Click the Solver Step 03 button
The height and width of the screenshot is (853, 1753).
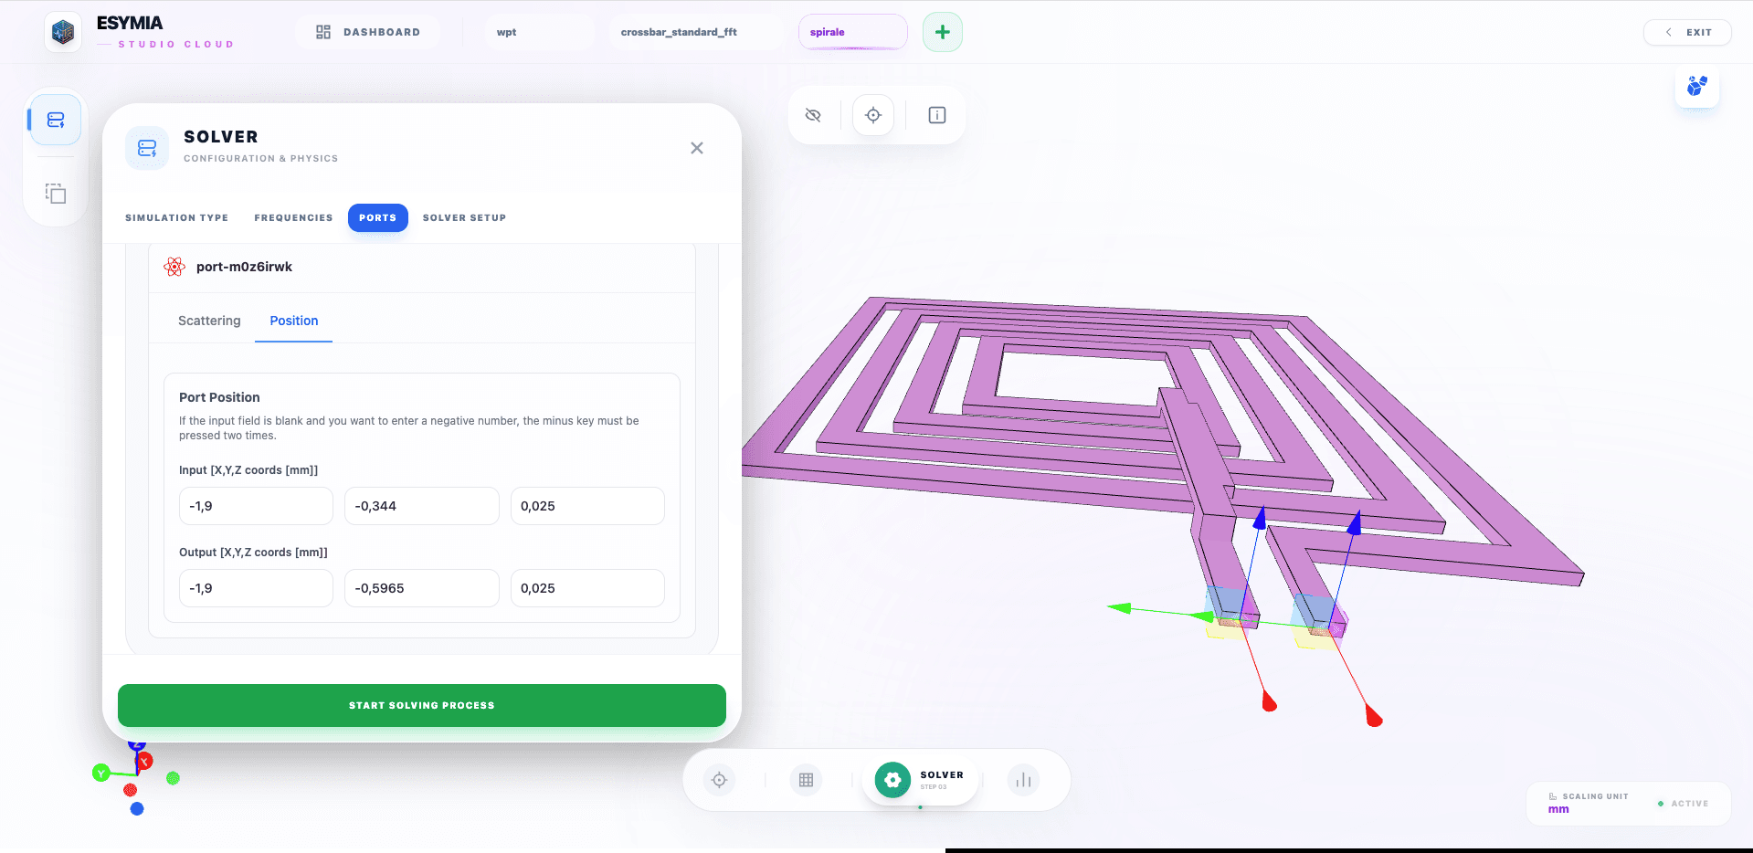click(x=921, y=780)
